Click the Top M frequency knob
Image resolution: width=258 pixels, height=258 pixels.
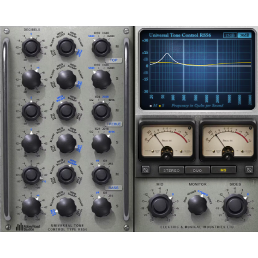tap(101, 47)
